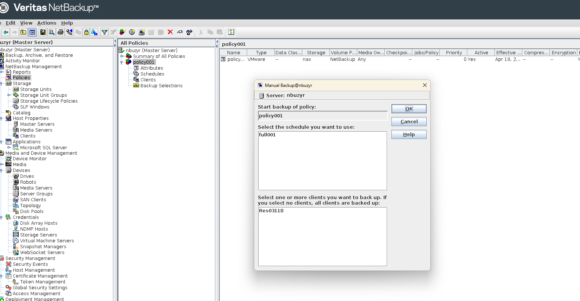Click the Schedules clock icon under policy001

[x=136, y=74]
